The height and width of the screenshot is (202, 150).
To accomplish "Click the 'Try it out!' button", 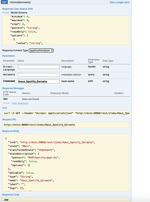I will pos(6,103).
